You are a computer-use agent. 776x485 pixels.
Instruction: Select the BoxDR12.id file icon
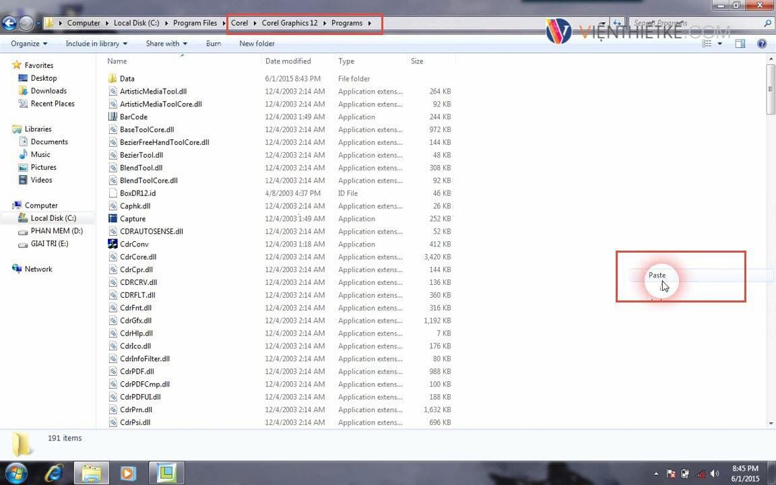tap(112, 193)
